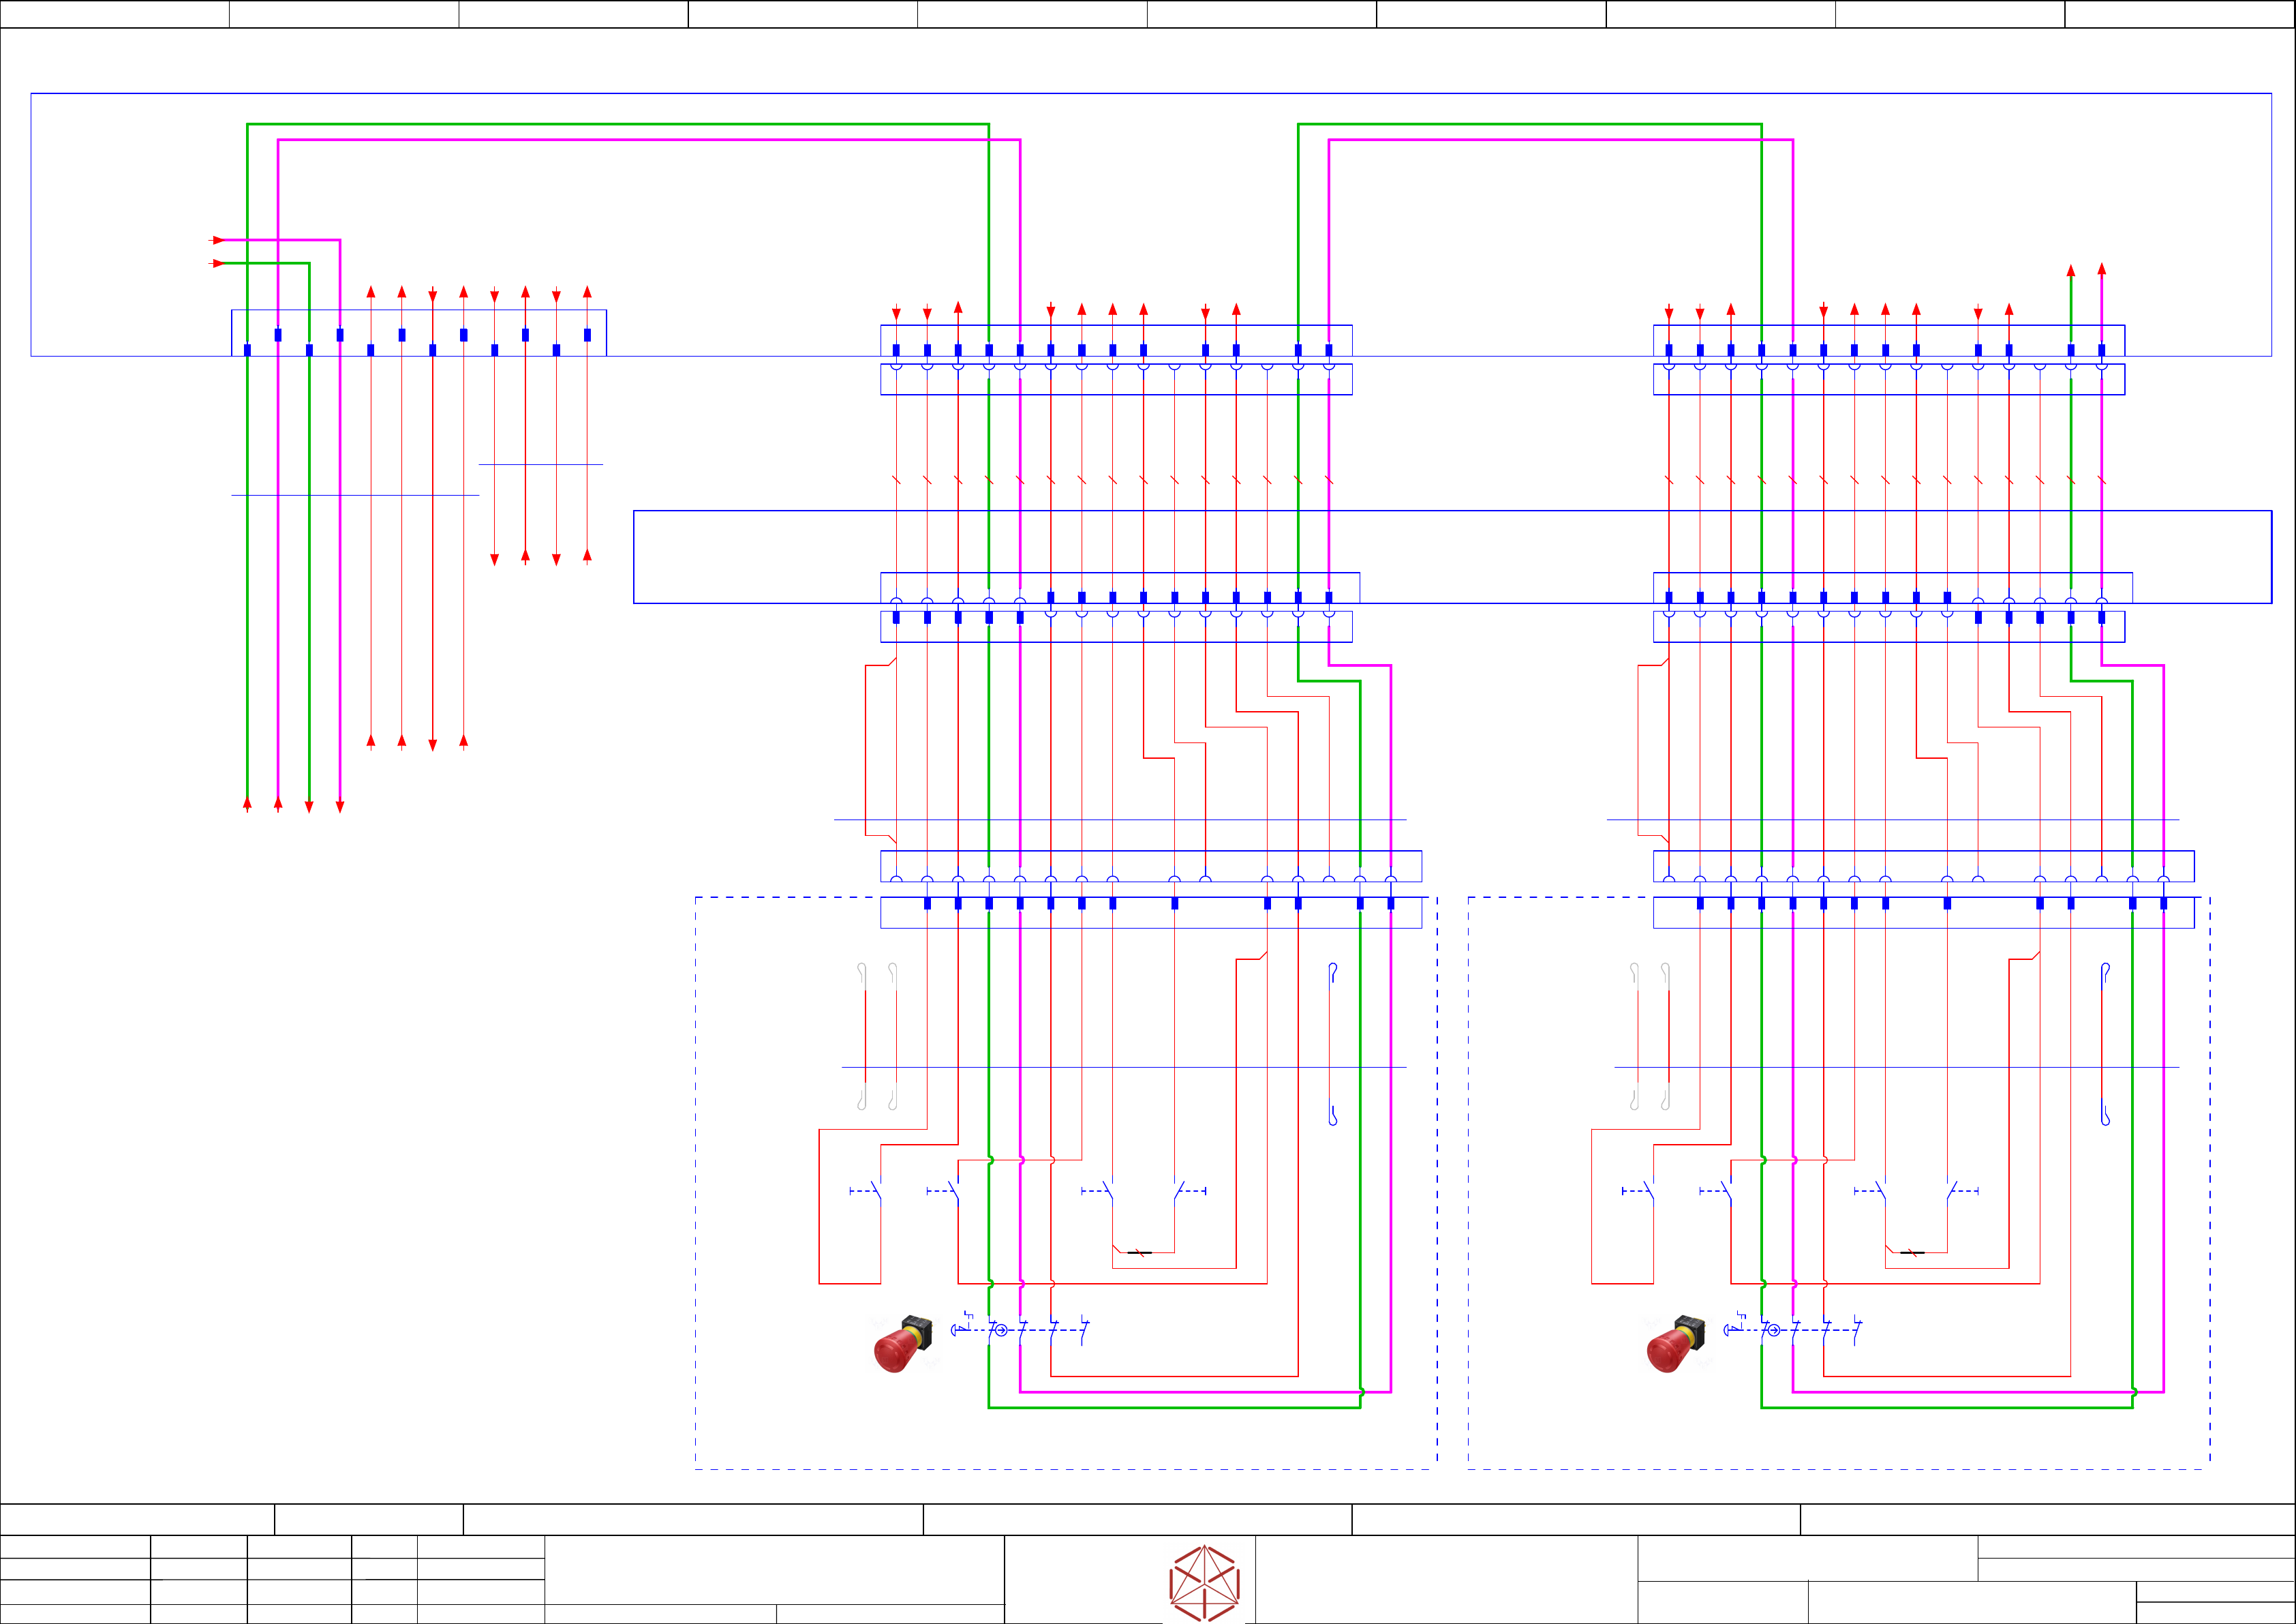This screenshot has height=1624, width=2296.
Task: Click the leftmost pushbutton contact in right enclosure
Action: 1648,1191
